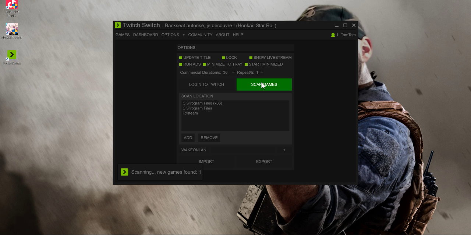Image resolution: width=471 pixels, height=235 pixels.
Task: Toggle the Update Title checkbox
Action: (181, 58)
